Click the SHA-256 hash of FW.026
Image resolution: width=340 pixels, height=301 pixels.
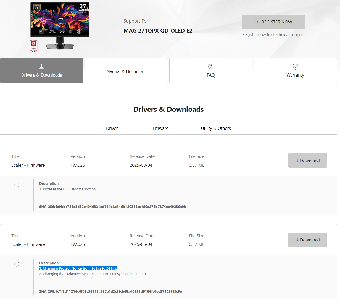113,207
